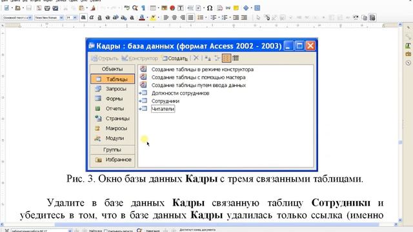
Task: Activate the clone formatting paintbrush
Action: click(93, 8)
